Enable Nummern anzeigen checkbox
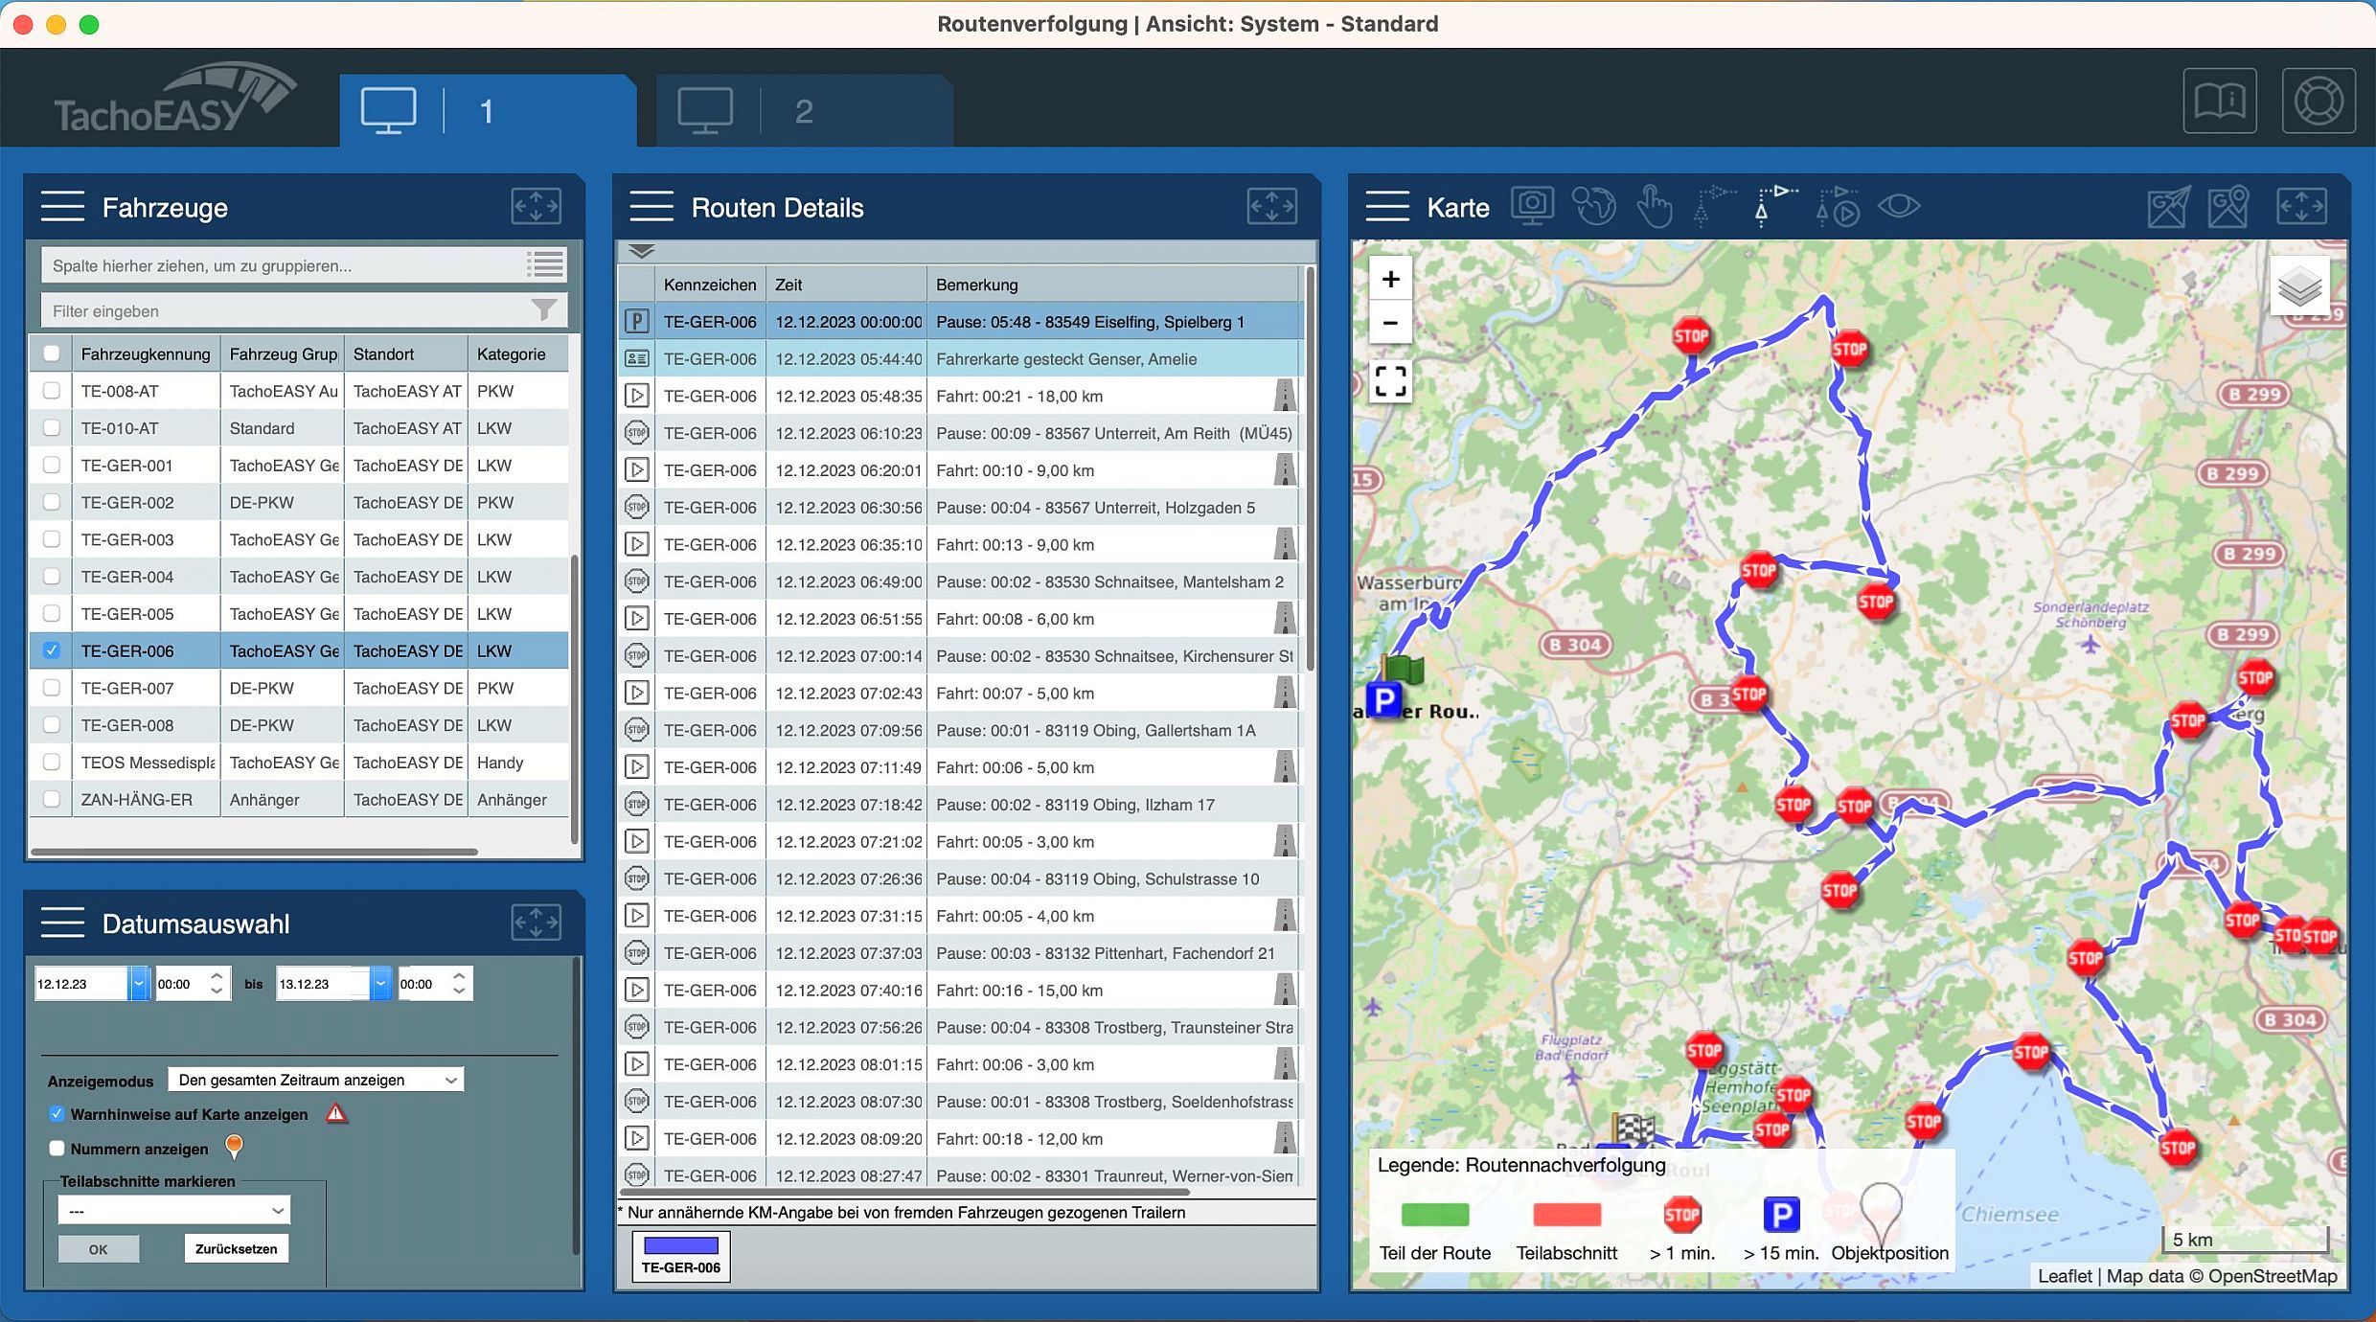The height and width of the screenshot is (1322, 2376). point(57,1148)
